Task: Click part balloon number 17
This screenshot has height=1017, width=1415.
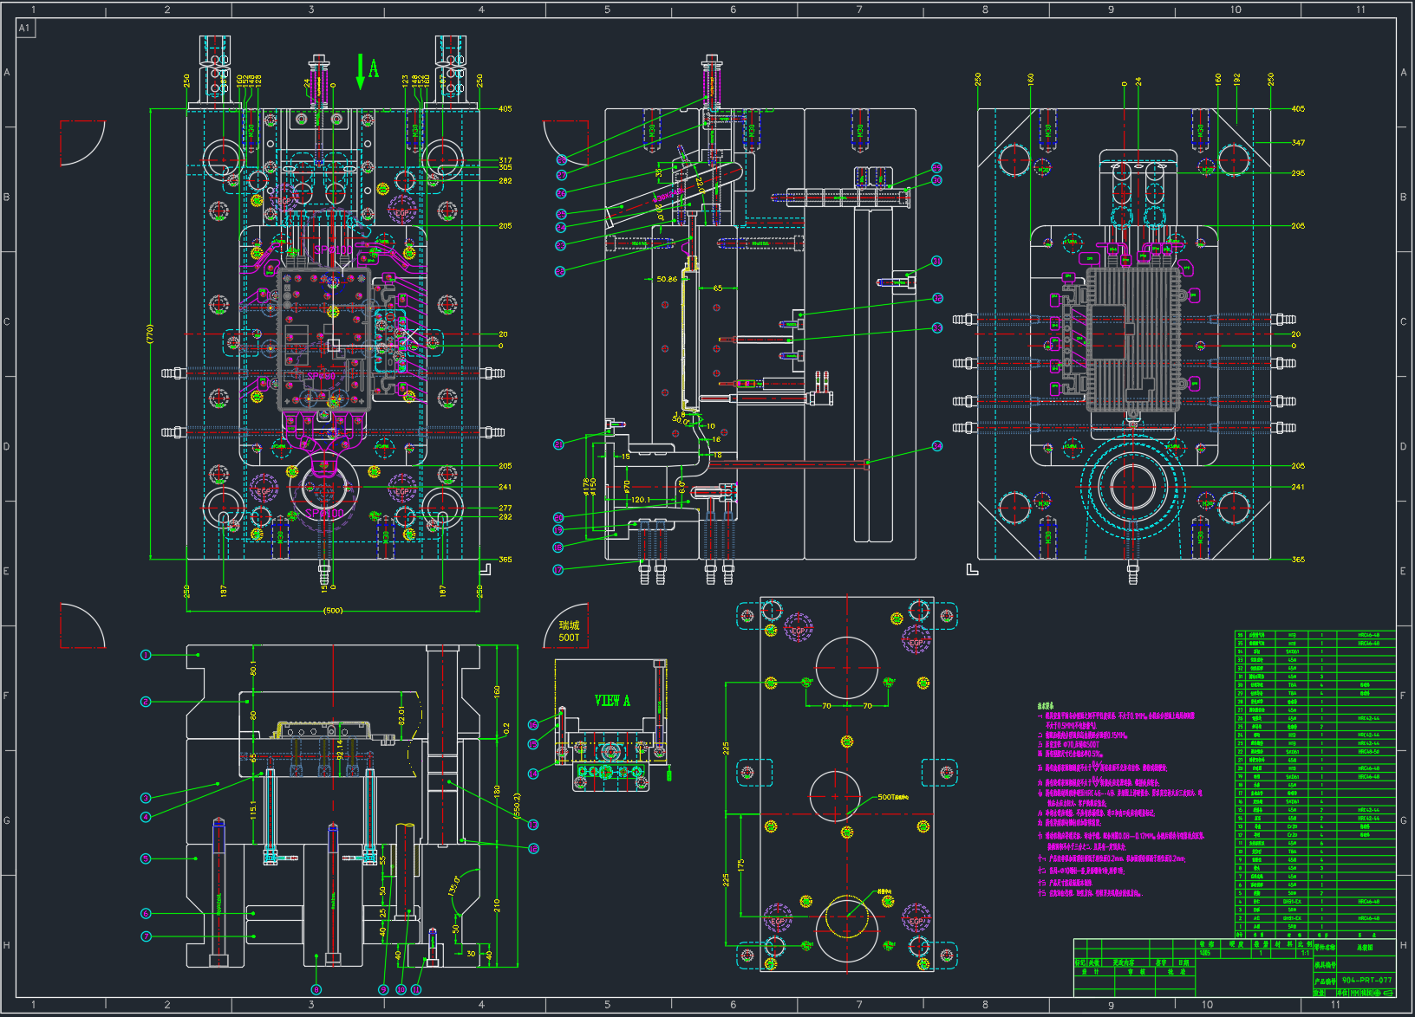Action: coord(558,570)
